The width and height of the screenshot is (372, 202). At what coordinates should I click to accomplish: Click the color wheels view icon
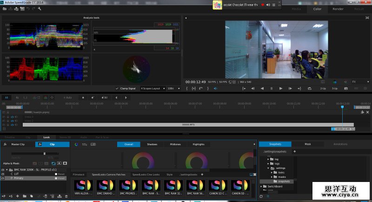pos(76,144)
